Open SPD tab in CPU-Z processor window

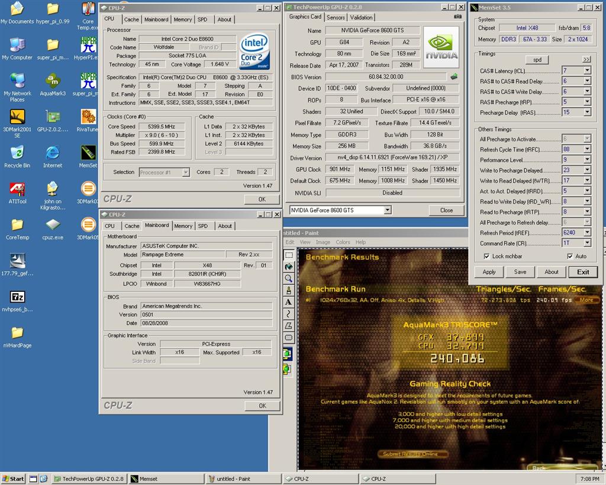(x=202, y=20)
